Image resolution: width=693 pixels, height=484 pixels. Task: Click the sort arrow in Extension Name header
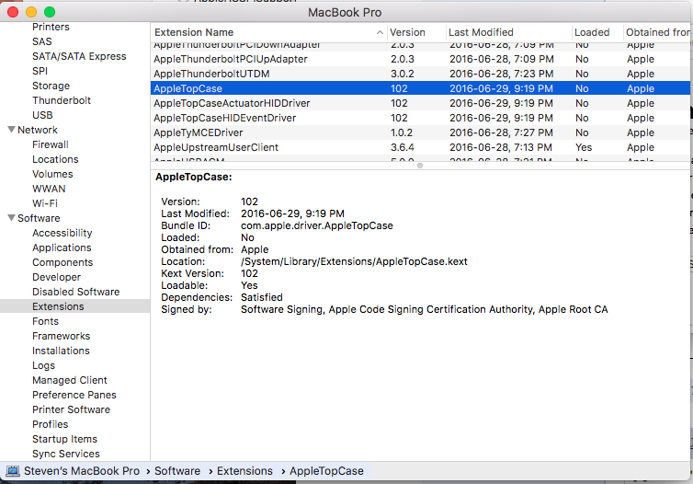coord(380,32)
